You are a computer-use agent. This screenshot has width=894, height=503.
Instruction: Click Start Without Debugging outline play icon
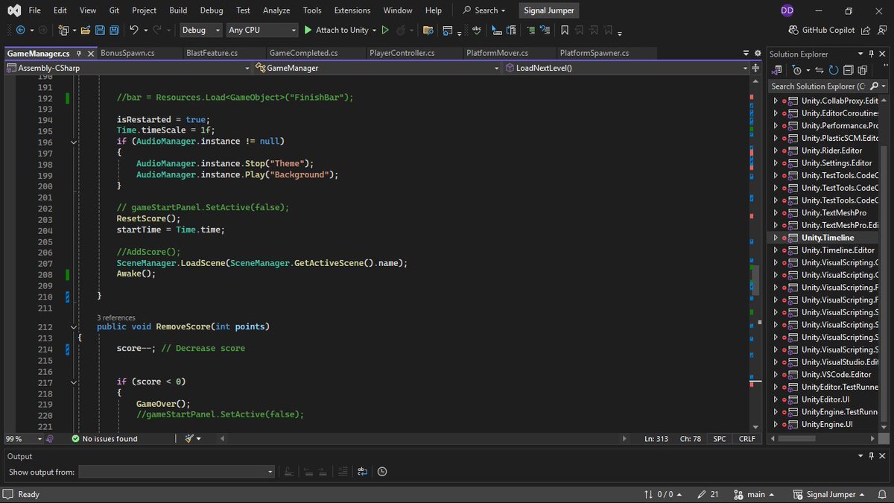pyautogui.click(x=385, y=30)
